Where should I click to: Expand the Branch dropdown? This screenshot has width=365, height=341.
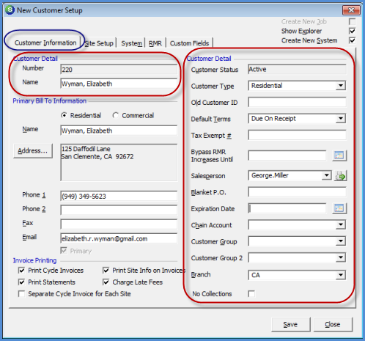coord(341,275)
